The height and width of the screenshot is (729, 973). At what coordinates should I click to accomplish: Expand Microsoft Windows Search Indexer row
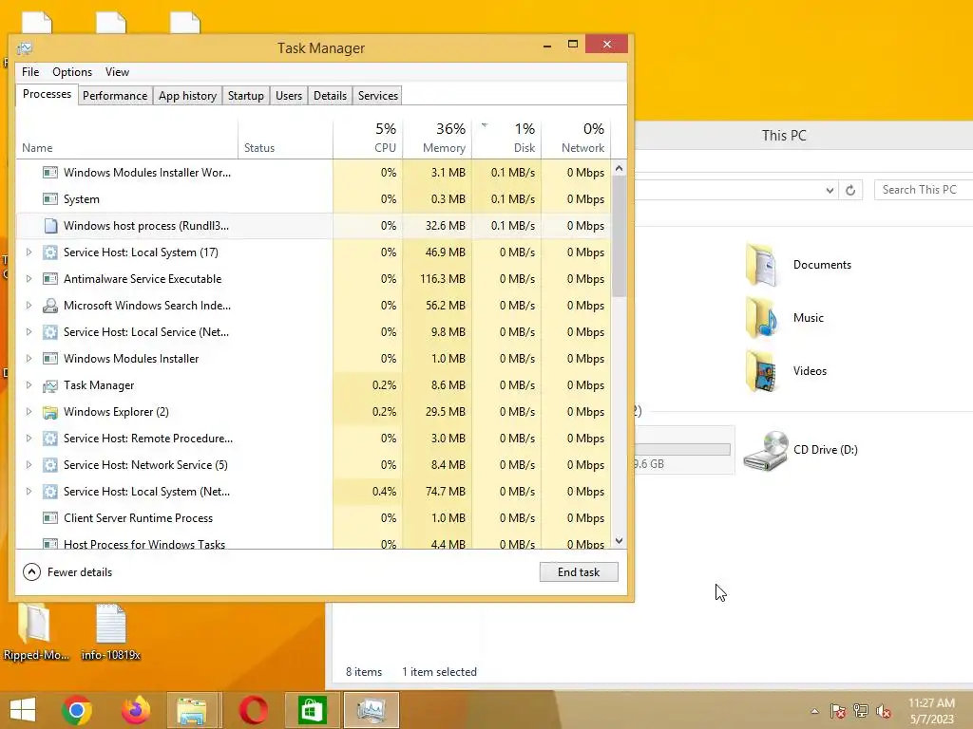pos(29,306)
